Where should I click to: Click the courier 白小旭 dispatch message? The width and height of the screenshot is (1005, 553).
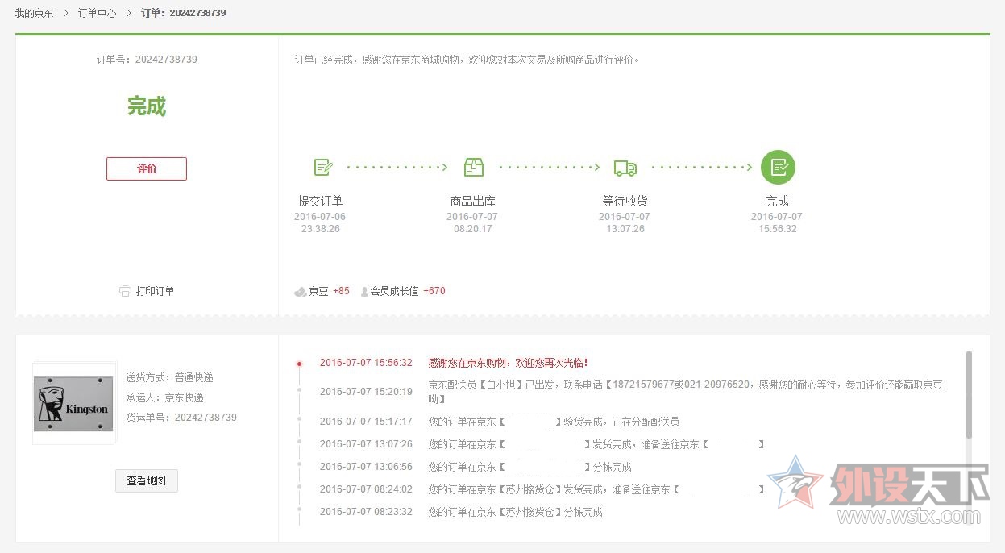[685, 392]
